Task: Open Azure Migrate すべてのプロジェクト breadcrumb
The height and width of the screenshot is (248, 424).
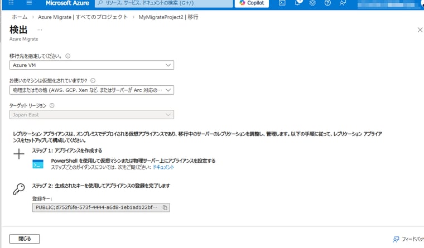Action: (x=83, y=17)
